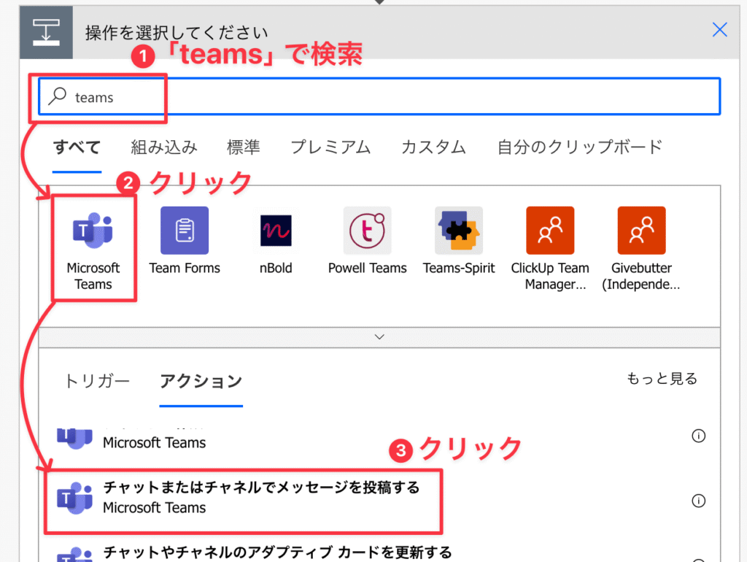Expand the connector list with the chevron
This screenshot has width=747, height=562.
point(379,337)
